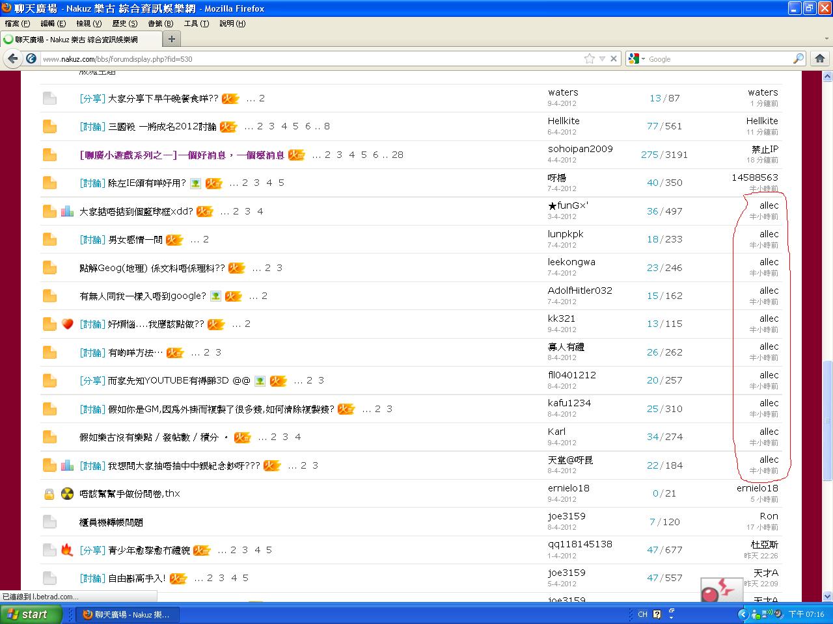The image size is (833, 624).
Task: Click the radiation icon beside the ernielo18 thread
Action: pyautogui.click(x=67, y=493)
